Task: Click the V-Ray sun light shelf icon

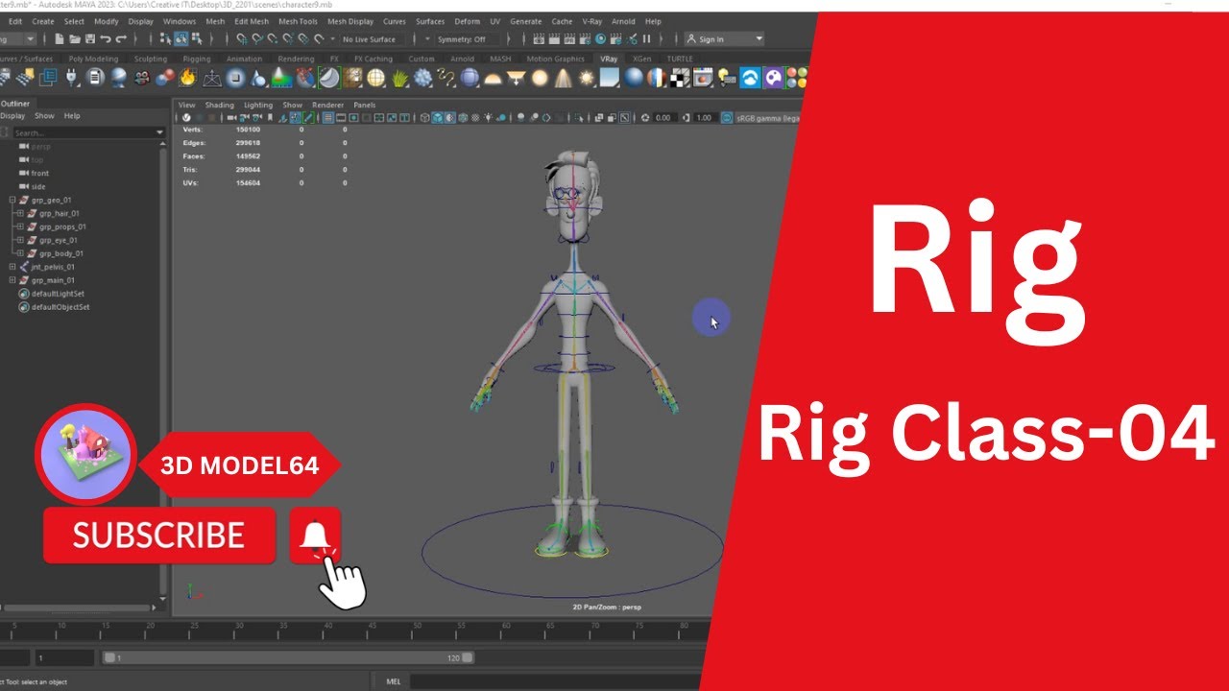Action: [x=587, y=78]
